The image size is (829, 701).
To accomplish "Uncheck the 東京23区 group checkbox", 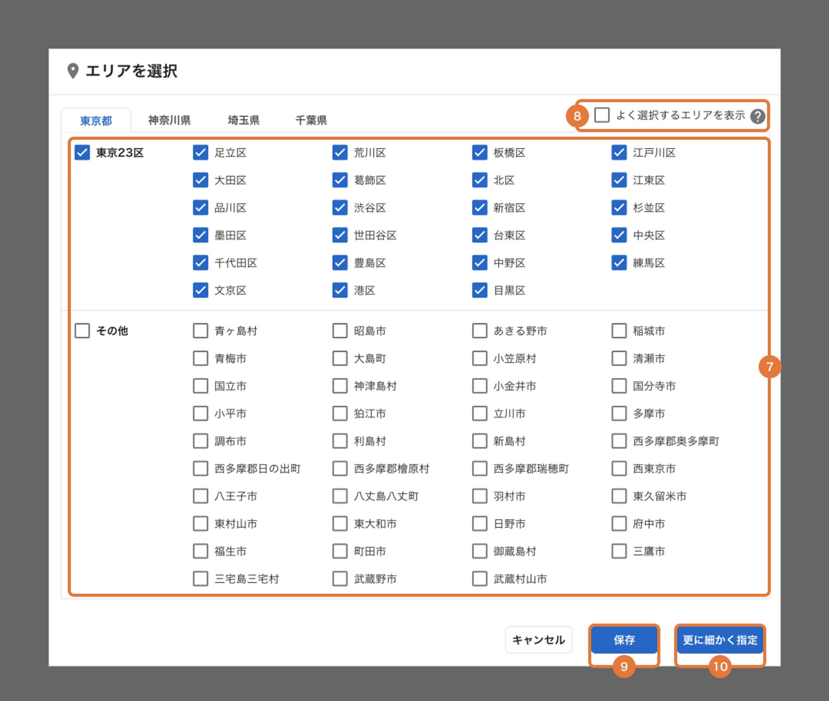I will click(x=82, y=152).
